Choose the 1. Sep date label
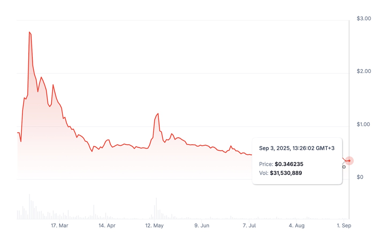388x241 pixels. [344, 225]
